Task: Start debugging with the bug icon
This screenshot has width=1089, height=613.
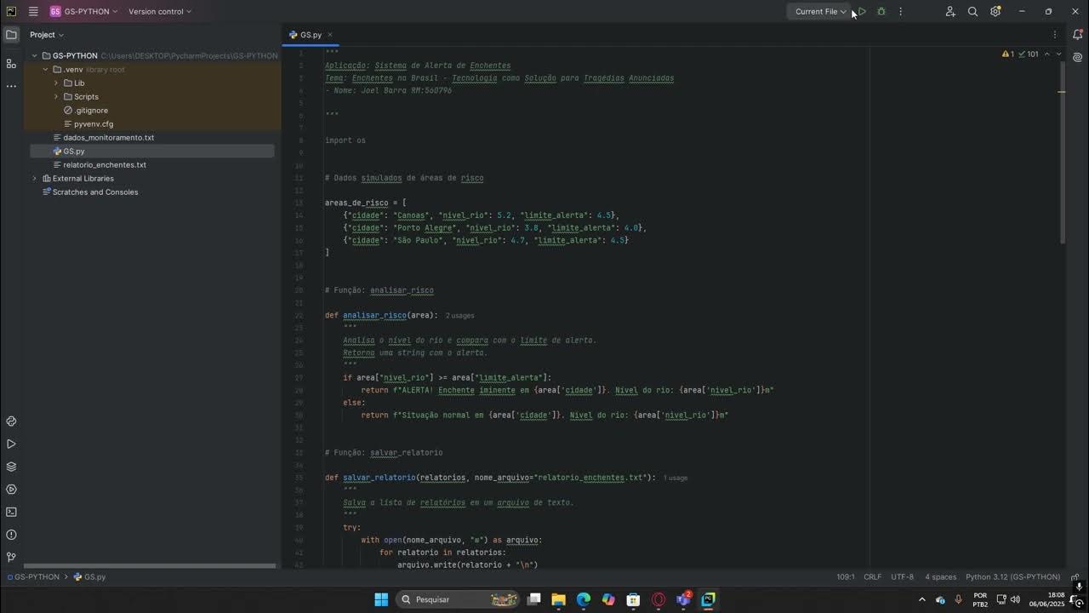Action: pyautogui.click(x=881, y=12)
